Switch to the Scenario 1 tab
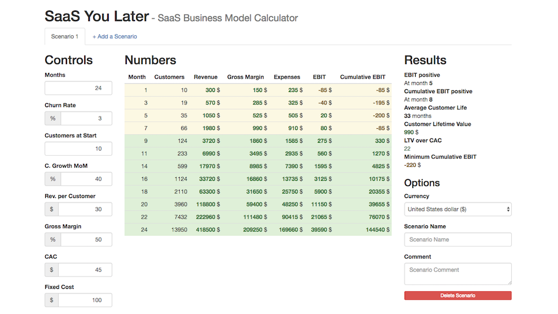The width and height of the screenshot is (558, 314). [x=65, y=37]
